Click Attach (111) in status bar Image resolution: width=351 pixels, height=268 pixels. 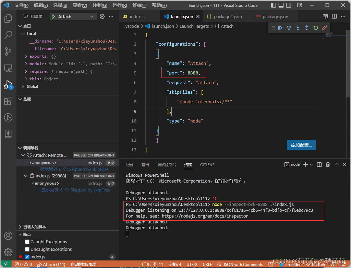click(51, 265)
